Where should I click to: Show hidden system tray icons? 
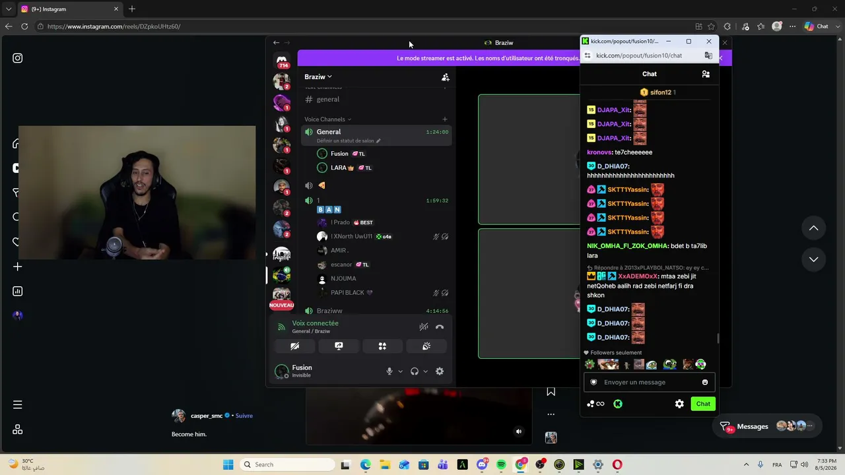tap(746, 464)
